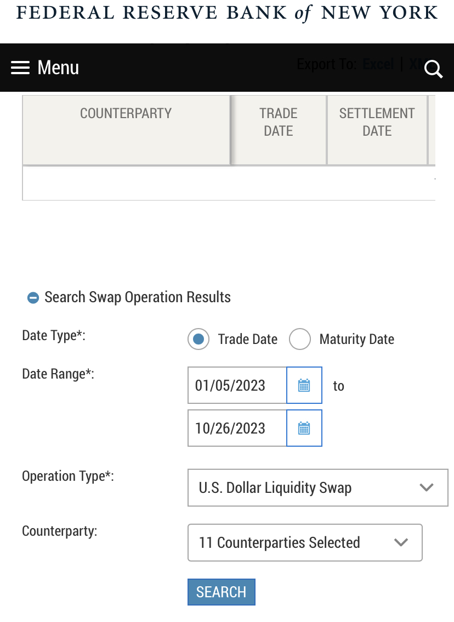
Task: Click the COUNTERPARTY column header
Action: 126,130
